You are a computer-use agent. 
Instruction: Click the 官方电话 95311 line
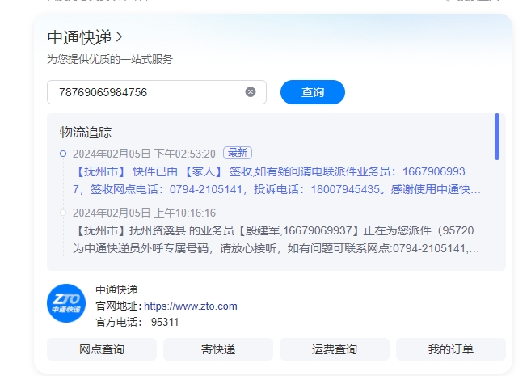pyautogui.click(x=137, y=322)
